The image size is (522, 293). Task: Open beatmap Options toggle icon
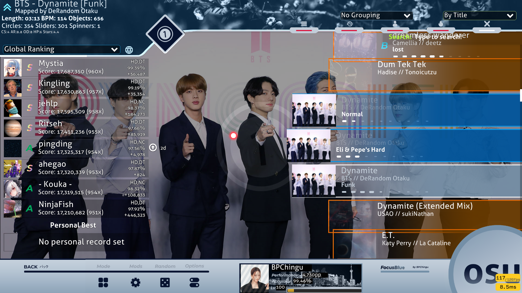pos(194,282)
